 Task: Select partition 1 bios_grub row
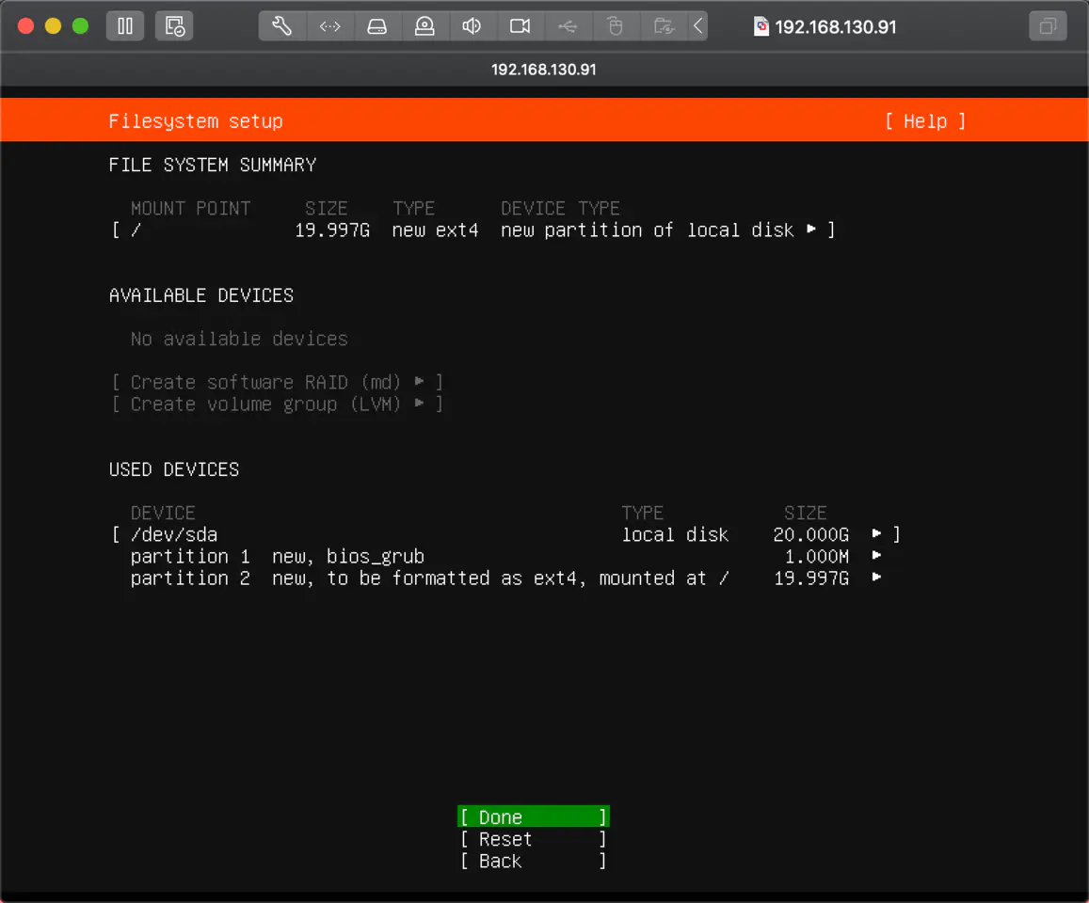click(x=505, y=557)
